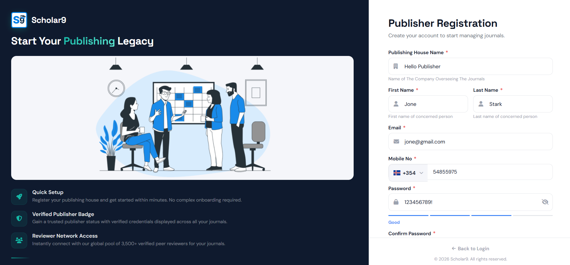This screenshot has width=570, height=265.
Task: Click the Last Name label
Action: click(x=486, y=90)
